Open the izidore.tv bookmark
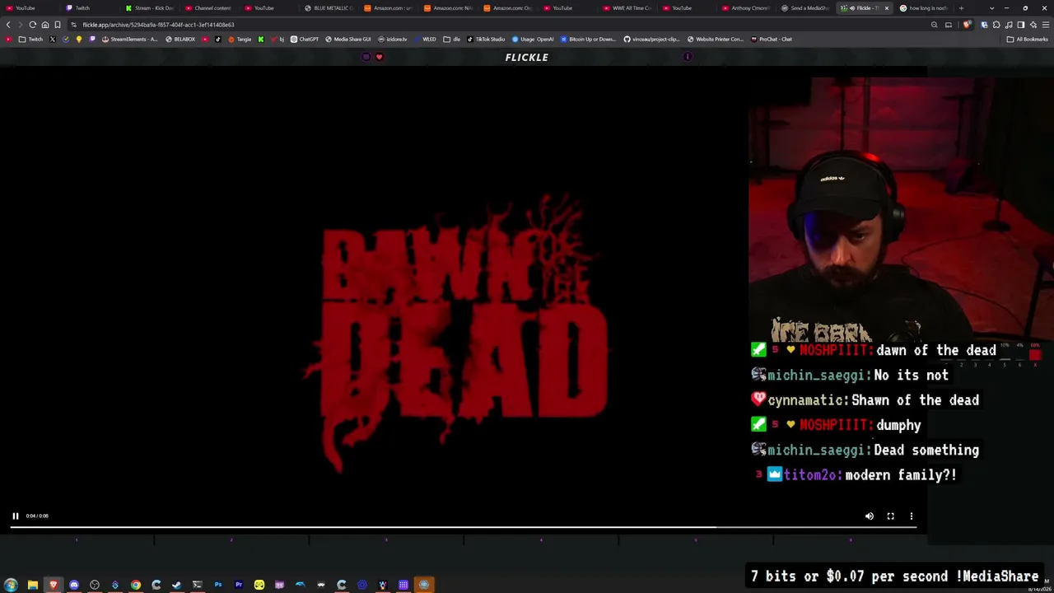Image resolution: width=1054 pixels, height=593 pixels. click(392, 39)
